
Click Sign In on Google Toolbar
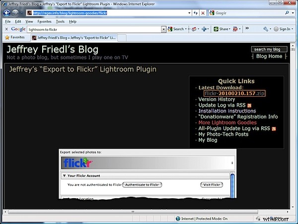[x=282, y=29]
